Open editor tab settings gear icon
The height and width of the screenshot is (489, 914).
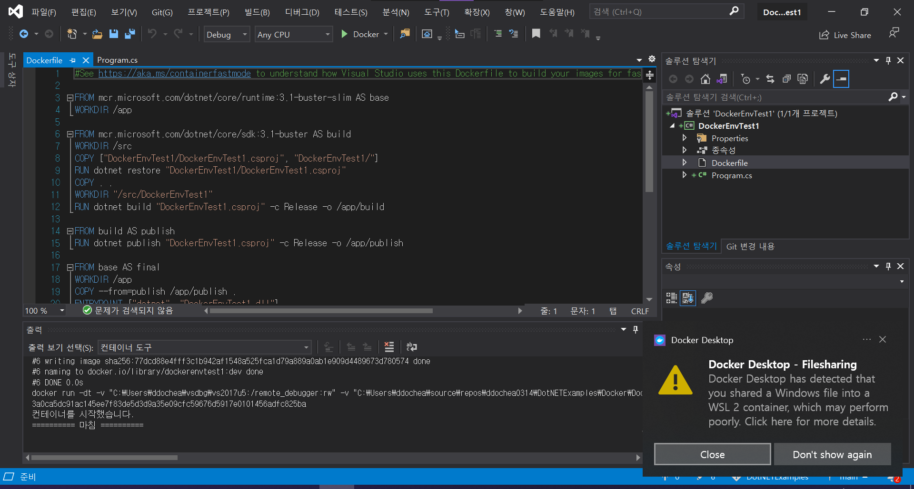tap(652, 59)
